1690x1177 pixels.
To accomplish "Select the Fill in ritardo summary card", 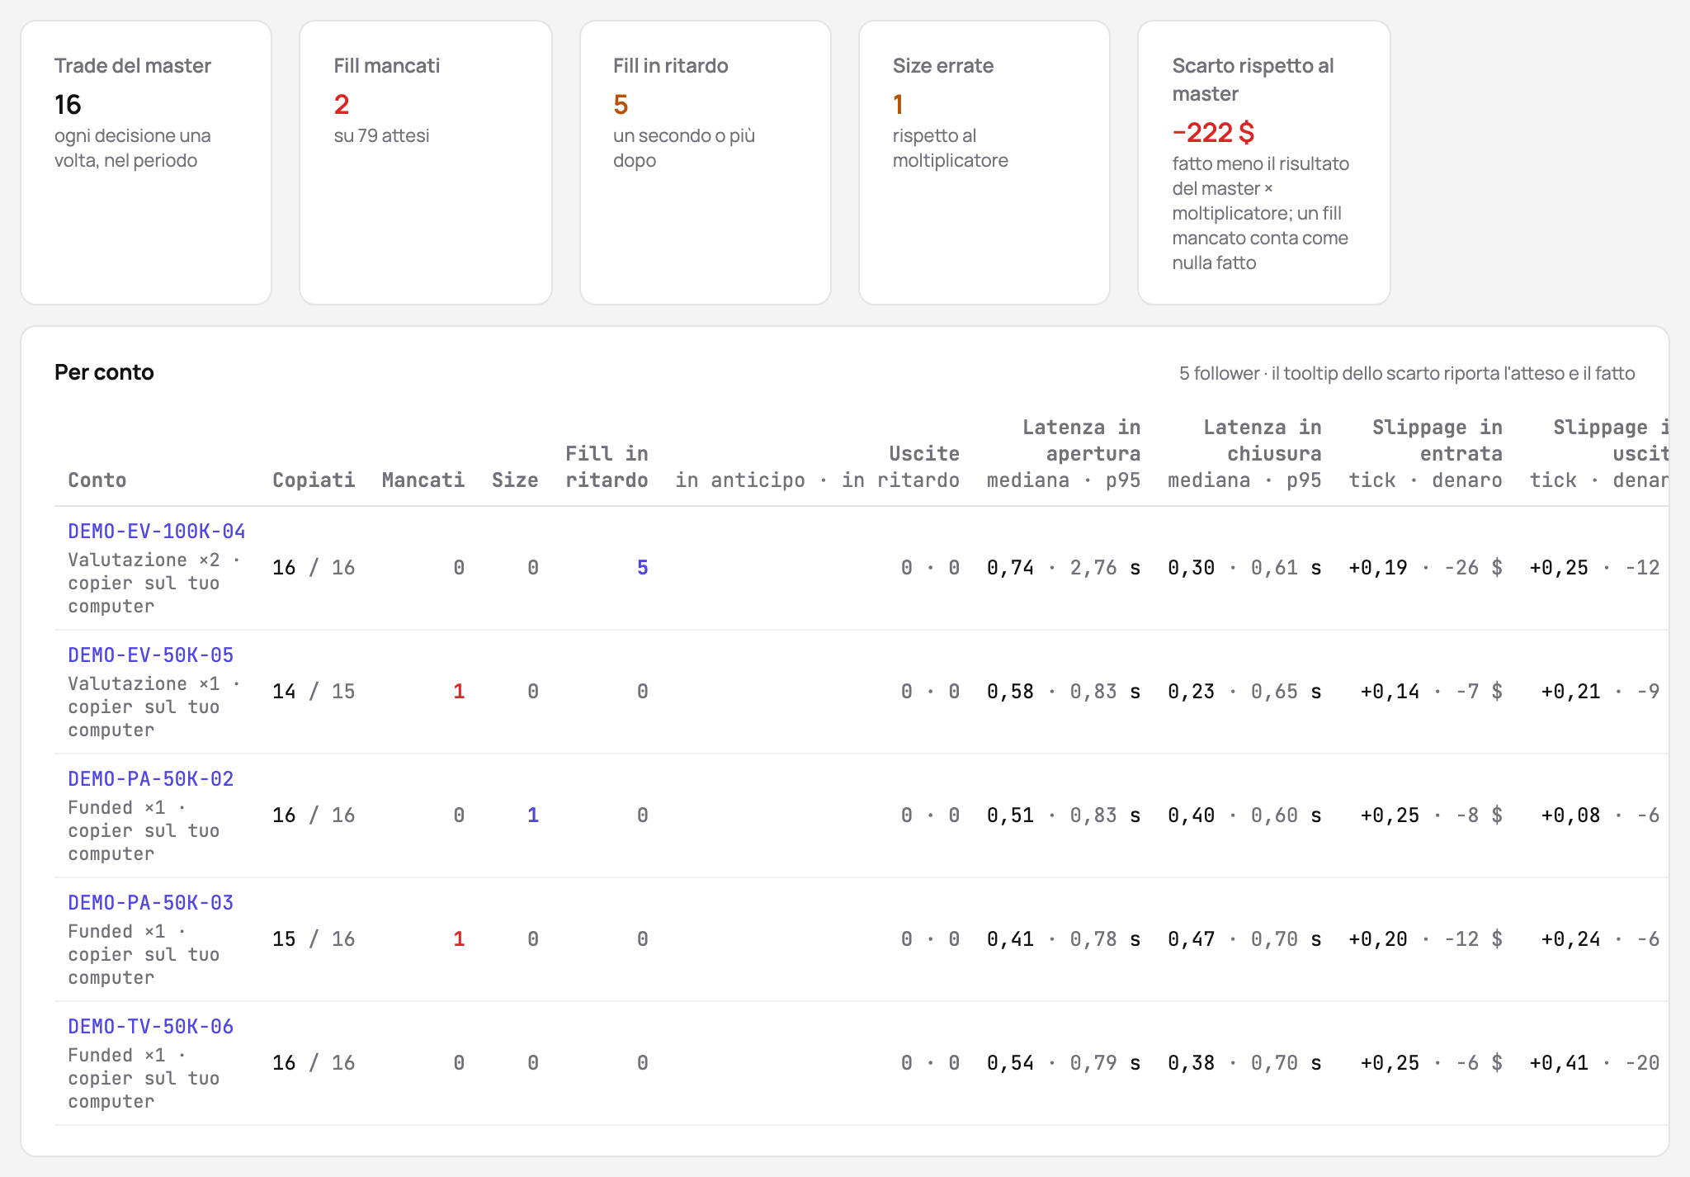I will click(x=706, y=163).
